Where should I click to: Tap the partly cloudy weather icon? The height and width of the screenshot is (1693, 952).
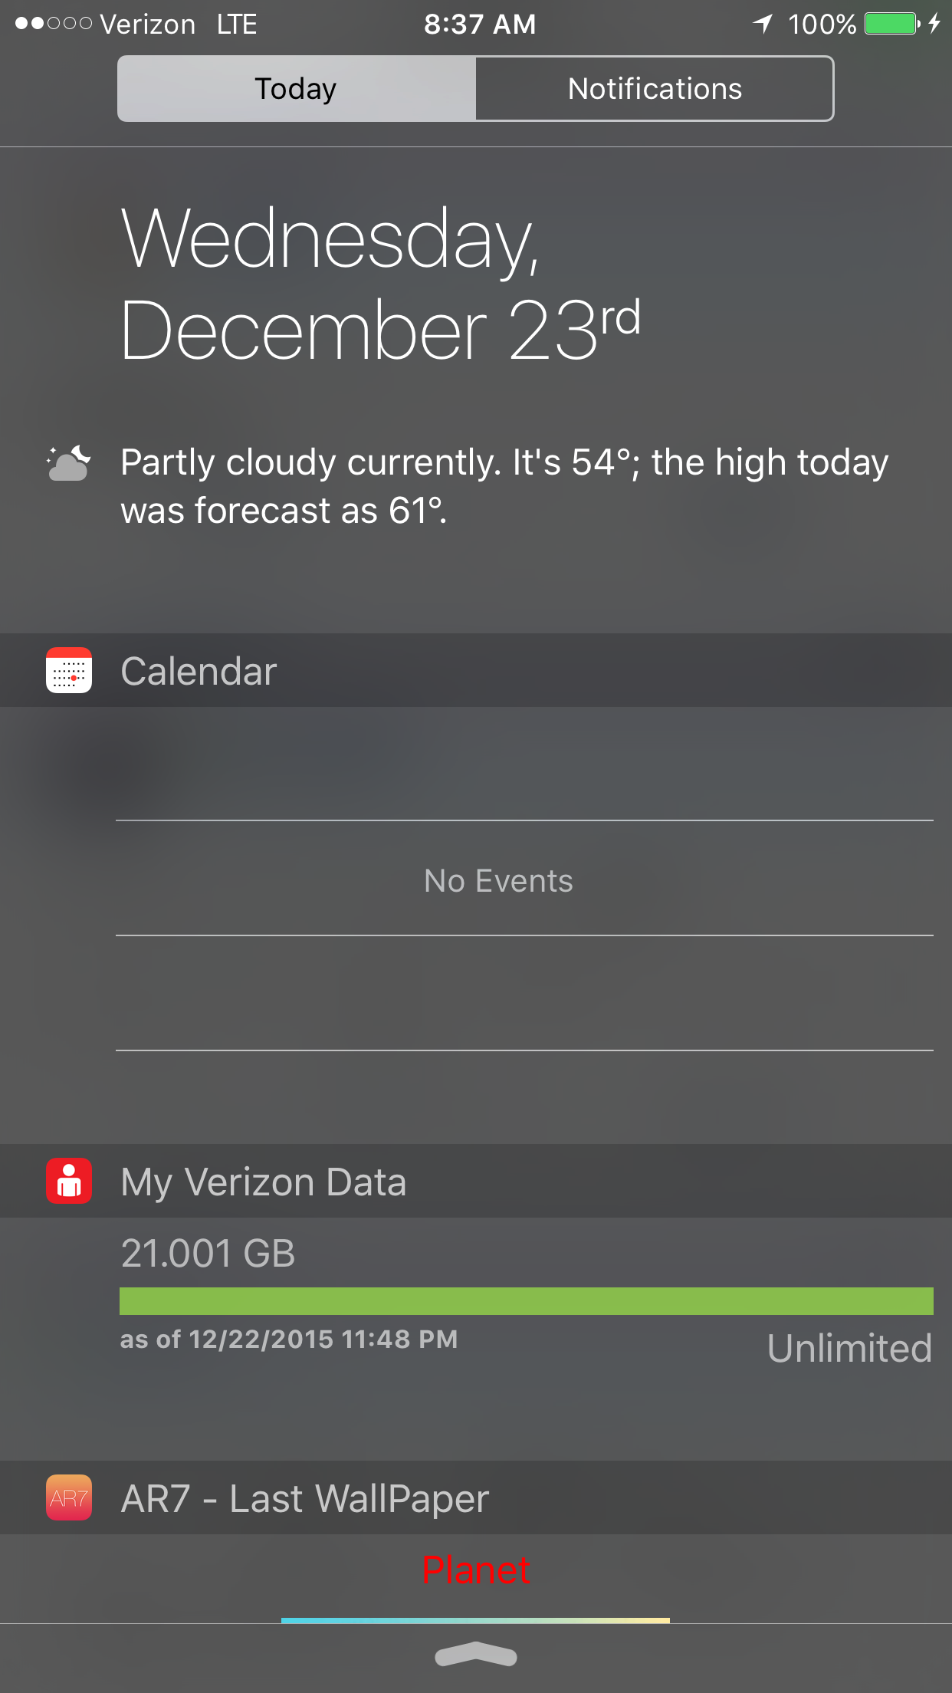point(69,462)
